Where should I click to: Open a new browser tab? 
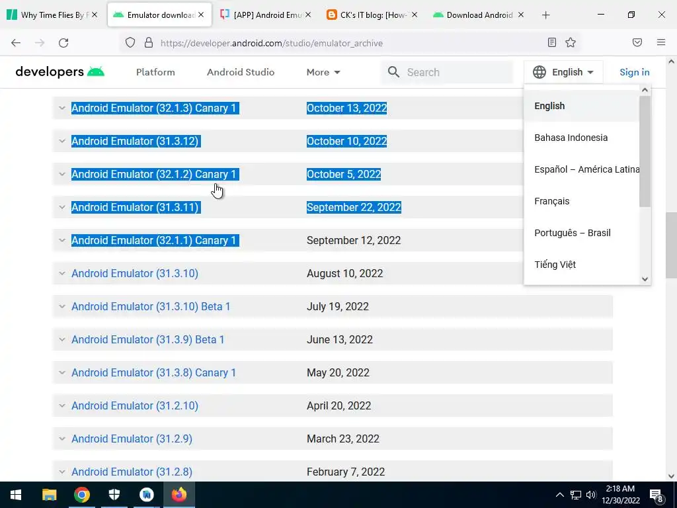(545, 15)
